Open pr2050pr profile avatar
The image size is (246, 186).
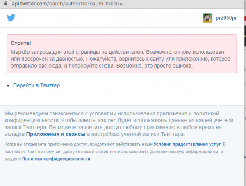point(207,18)
